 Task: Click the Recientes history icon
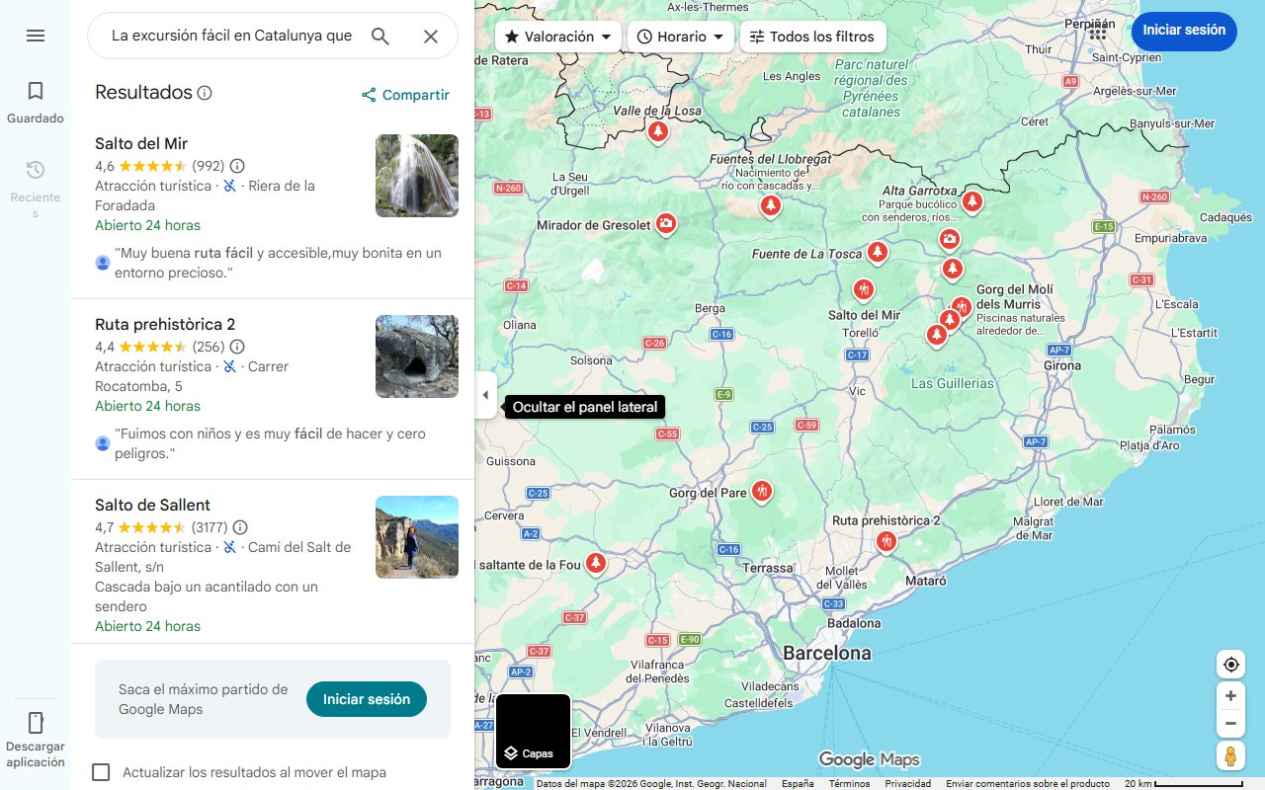pos(35,169)
